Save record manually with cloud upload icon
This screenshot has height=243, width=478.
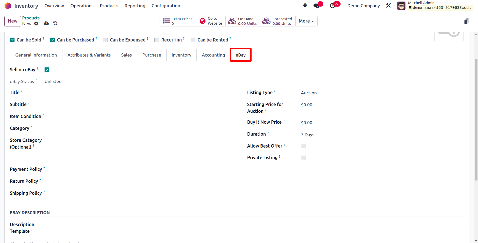click(46, 23)
